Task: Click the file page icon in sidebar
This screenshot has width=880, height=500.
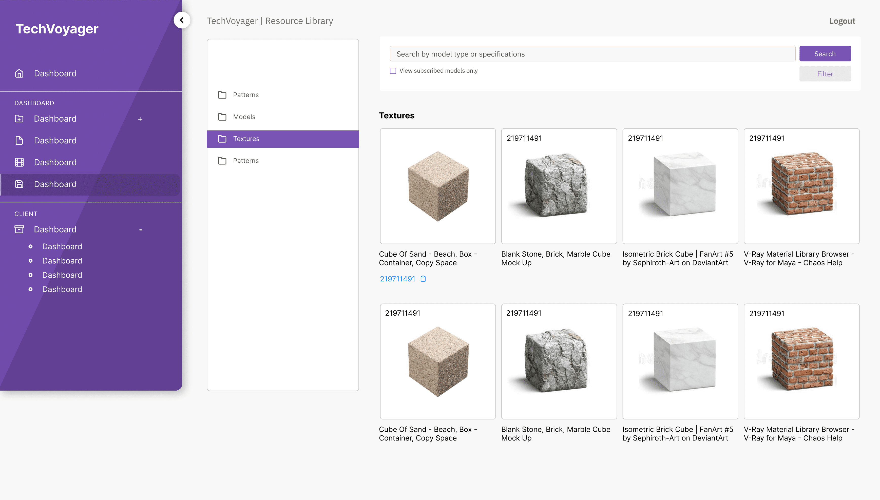Action: click(19, 141)
